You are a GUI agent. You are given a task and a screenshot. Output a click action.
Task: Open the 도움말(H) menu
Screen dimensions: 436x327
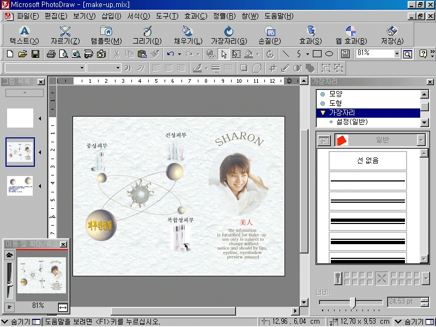pyautogui.click(x=278, y=16)
